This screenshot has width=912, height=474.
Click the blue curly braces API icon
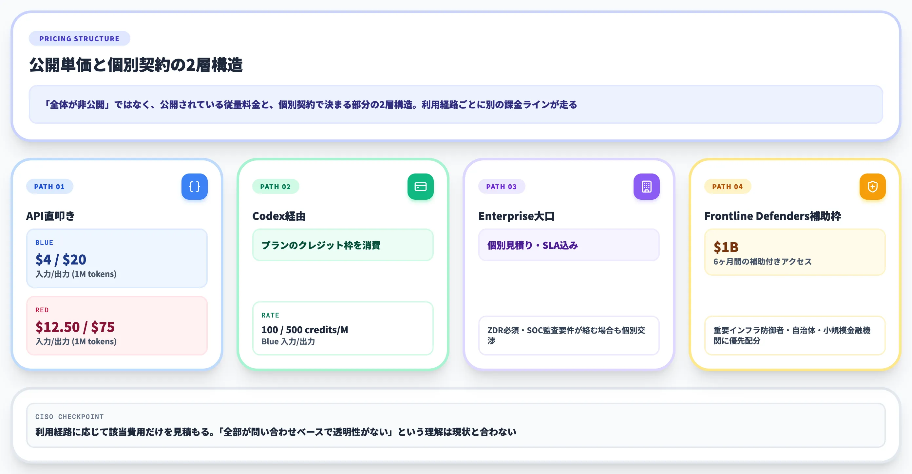[194, 186]
